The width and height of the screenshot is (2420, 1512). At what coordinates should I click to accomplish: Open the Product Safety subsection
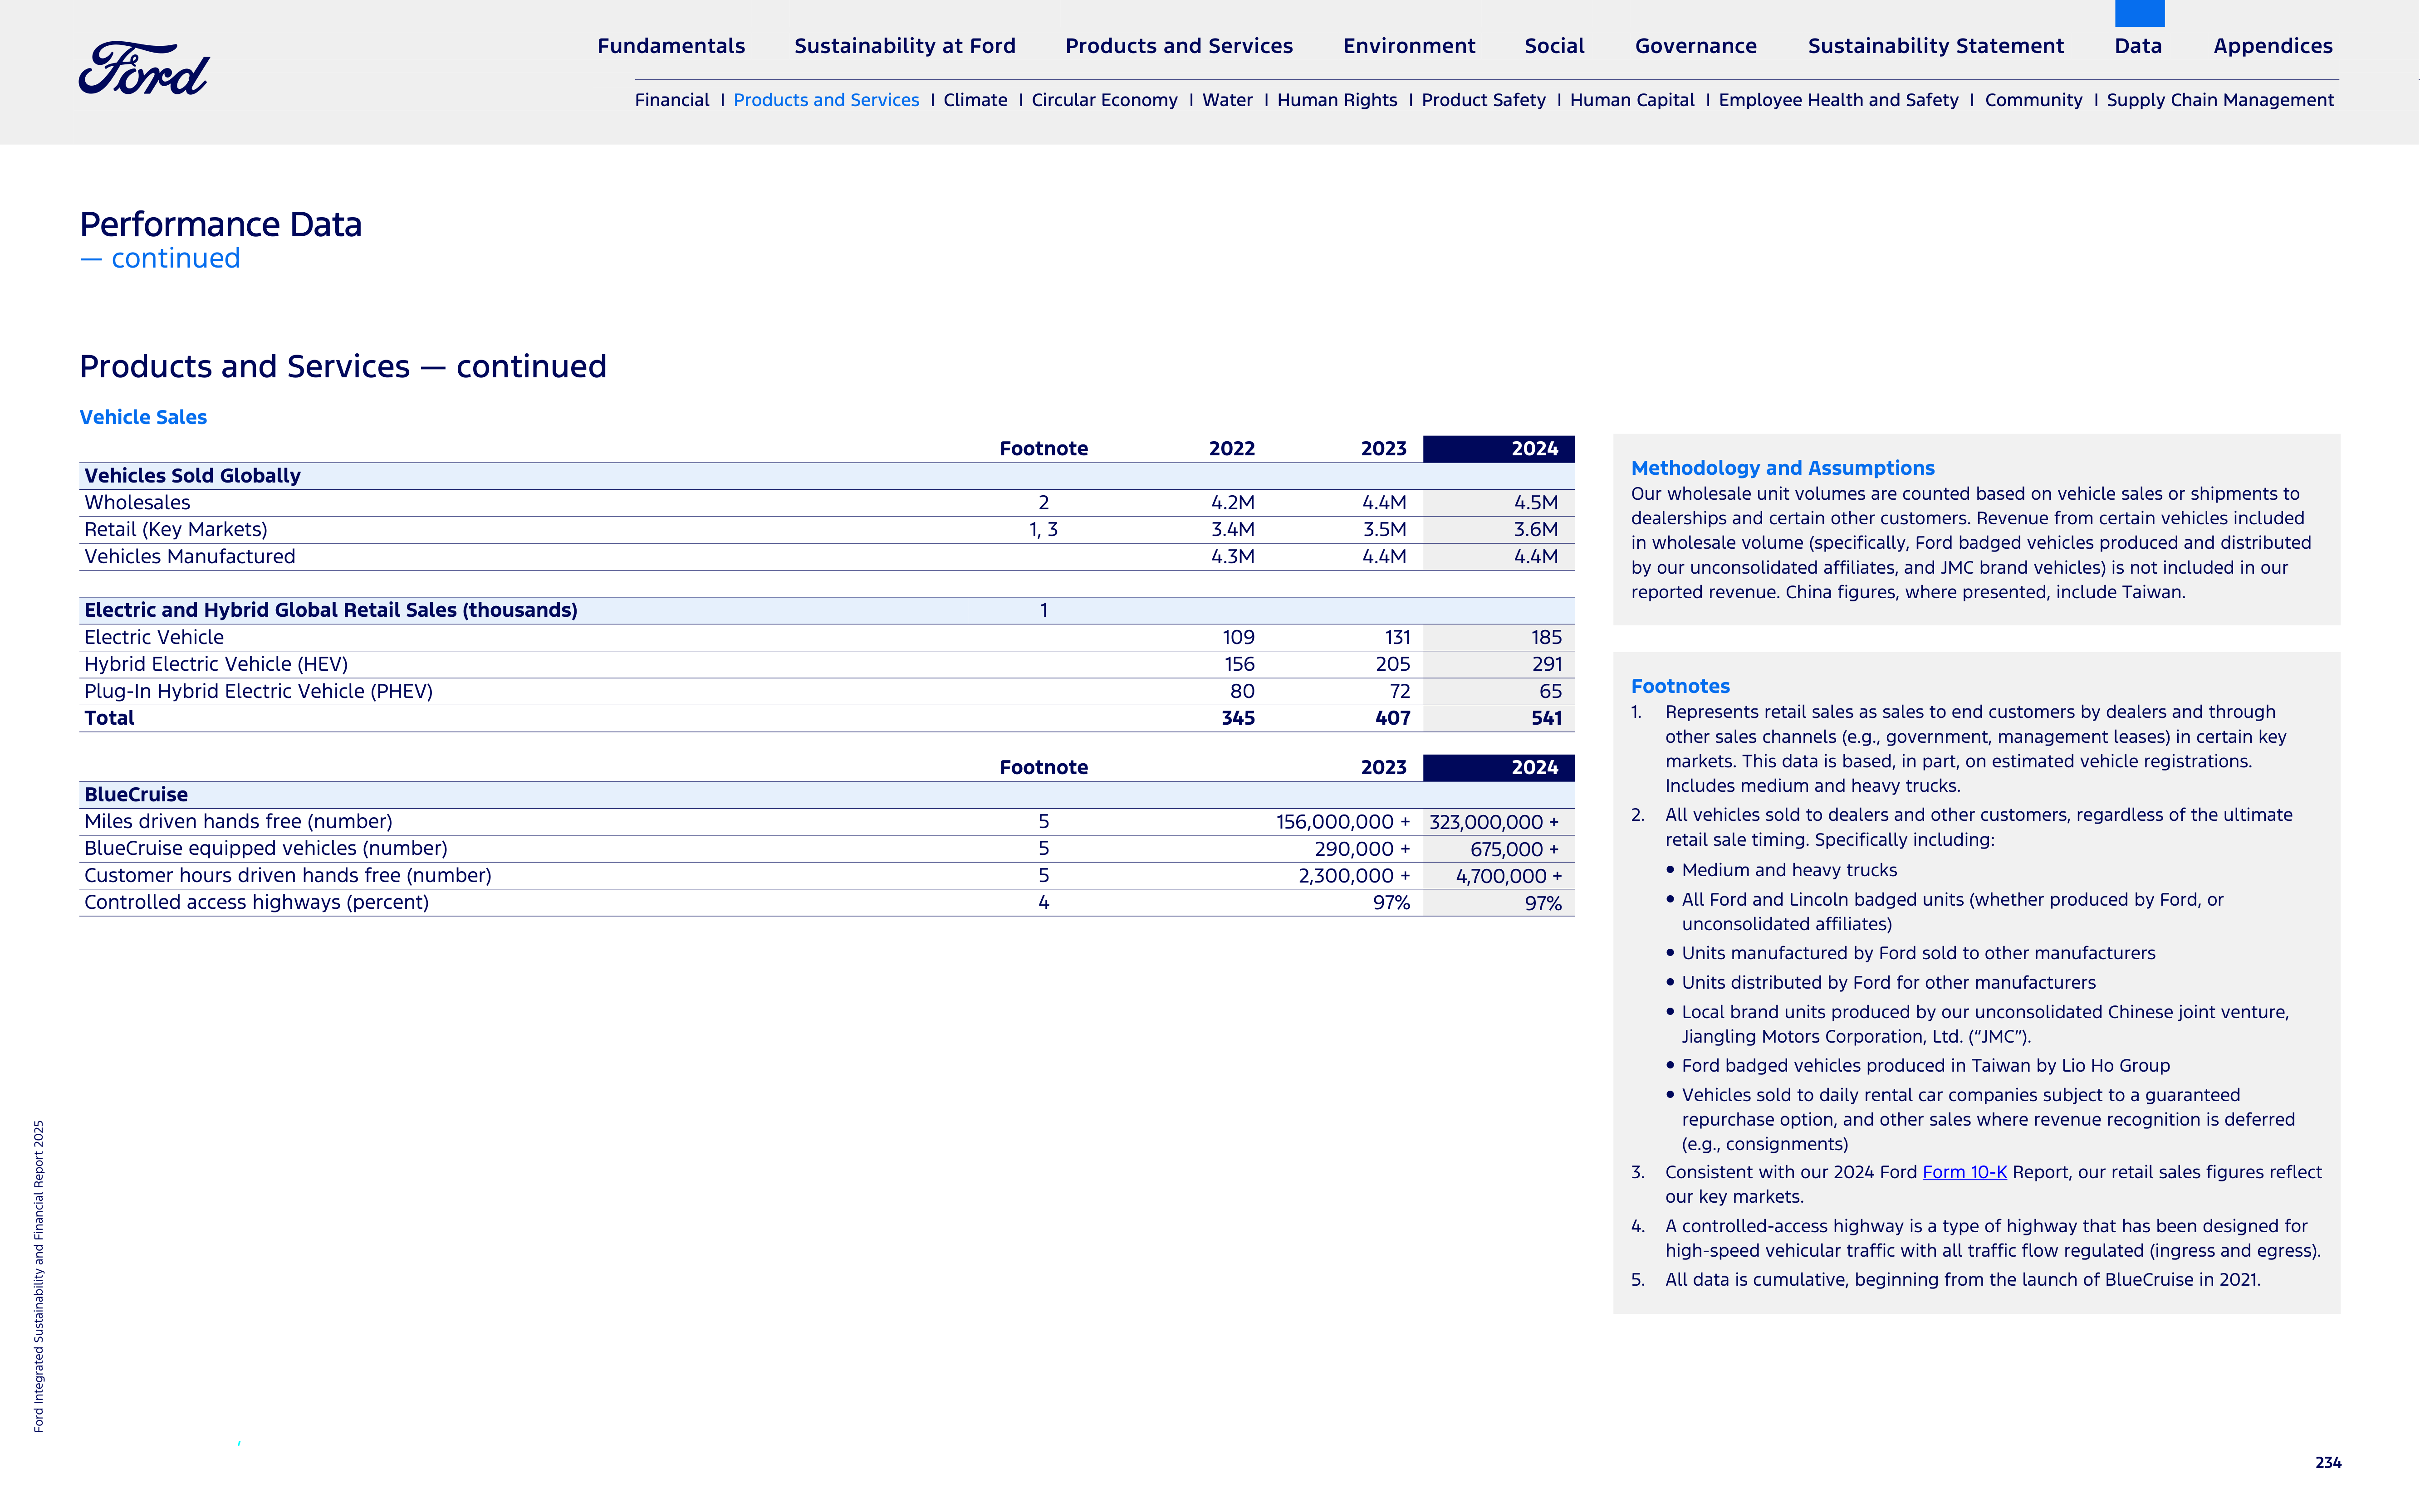(1483, 100)
